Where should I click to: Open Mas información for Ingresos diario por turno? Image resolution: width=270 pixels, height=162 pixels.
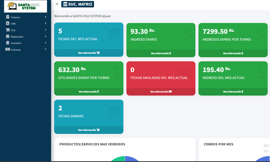coord(233,53)
